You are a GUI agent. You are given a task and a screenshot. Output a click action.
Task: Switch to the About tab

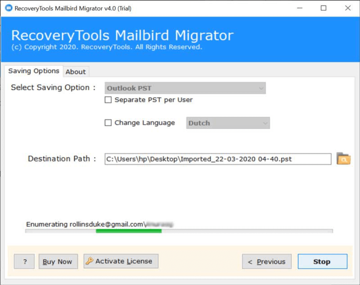pyautogui.click(x=75, y=72)
